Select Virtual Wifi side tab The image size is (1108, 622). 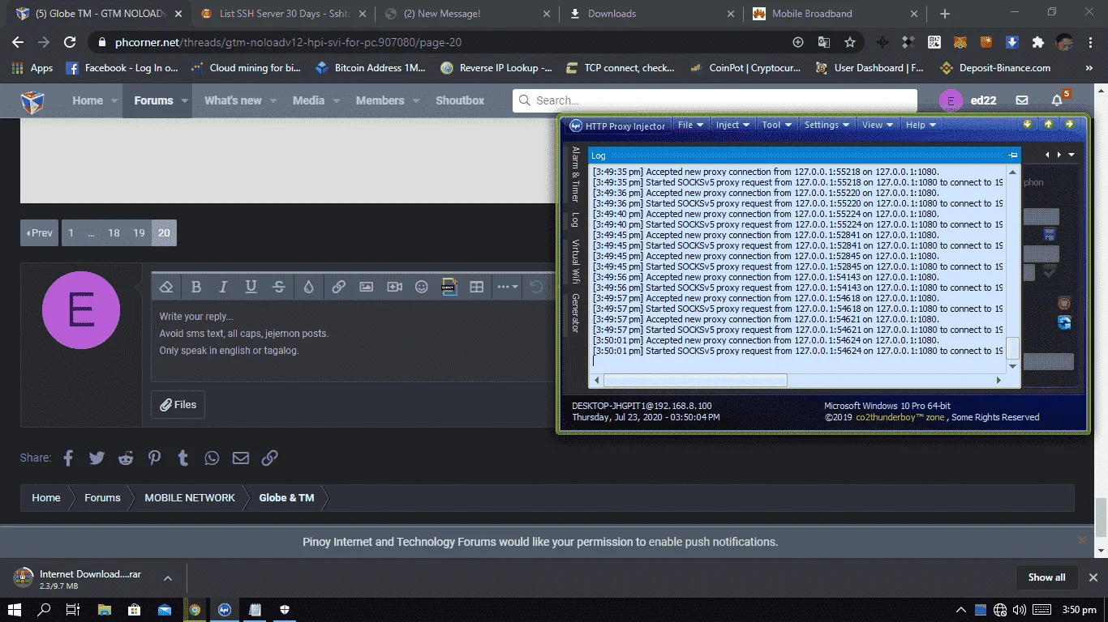point(575,263)
